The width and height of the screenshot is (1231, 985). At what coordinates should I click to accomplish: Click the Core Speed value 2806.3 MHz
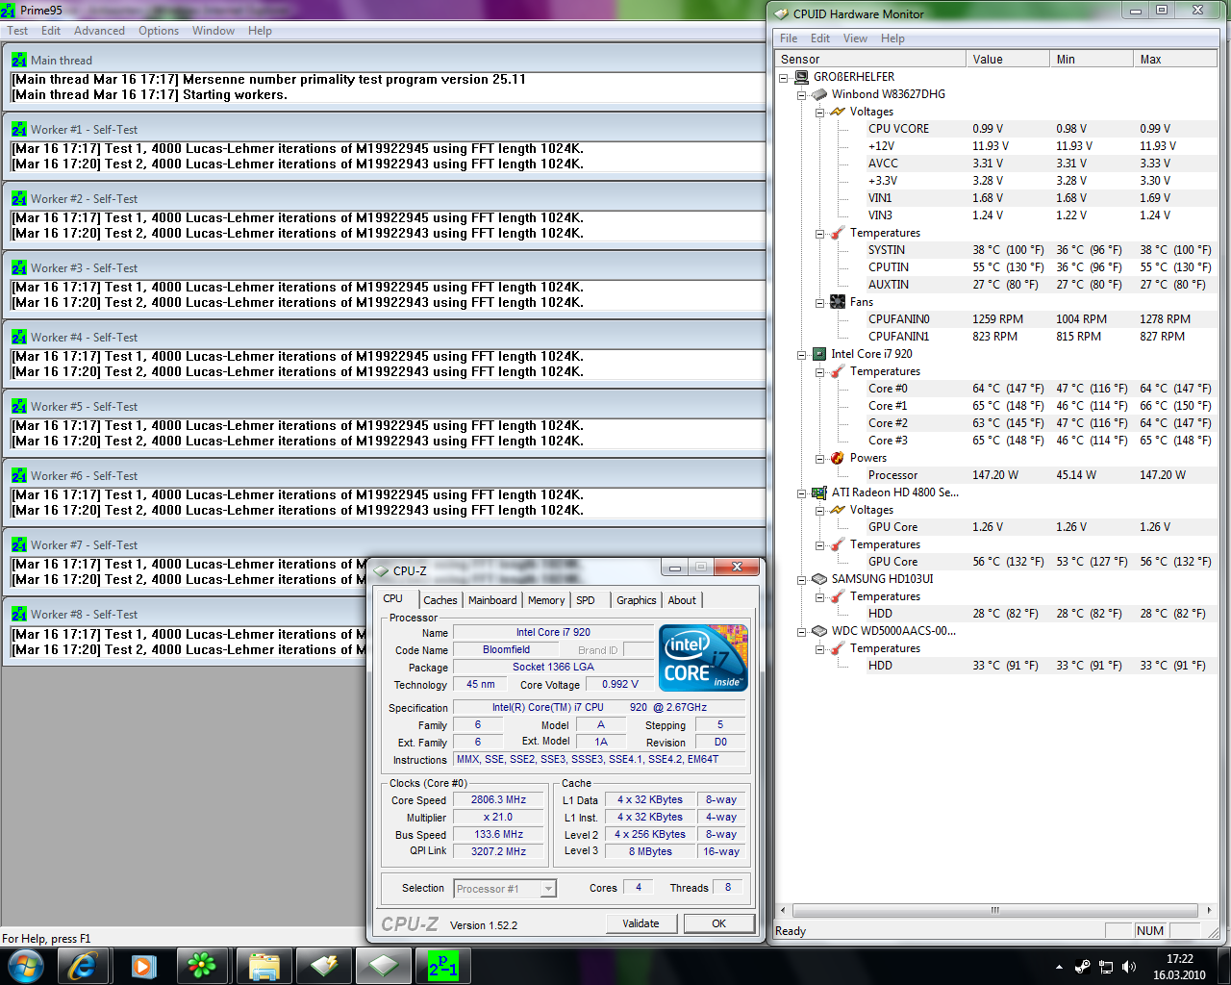click(x=498, y=799)
